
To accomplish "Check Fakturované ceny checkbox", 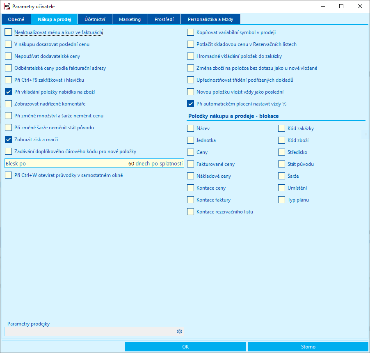I will (x=190, y=164).
